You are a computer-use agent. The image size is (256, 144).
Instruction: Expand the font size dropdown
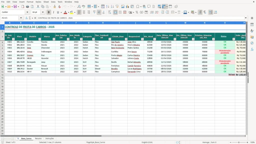pos(43,12)
